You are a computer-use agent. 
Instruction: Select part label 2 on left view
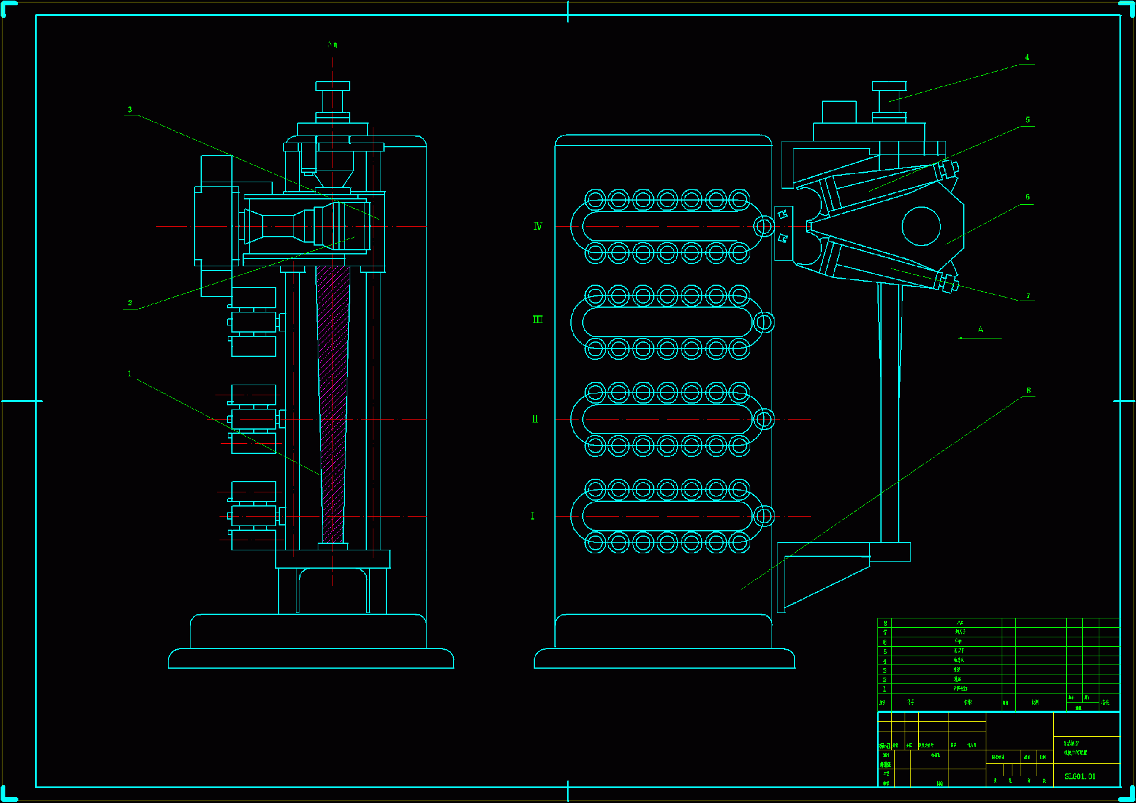[130, 302]
